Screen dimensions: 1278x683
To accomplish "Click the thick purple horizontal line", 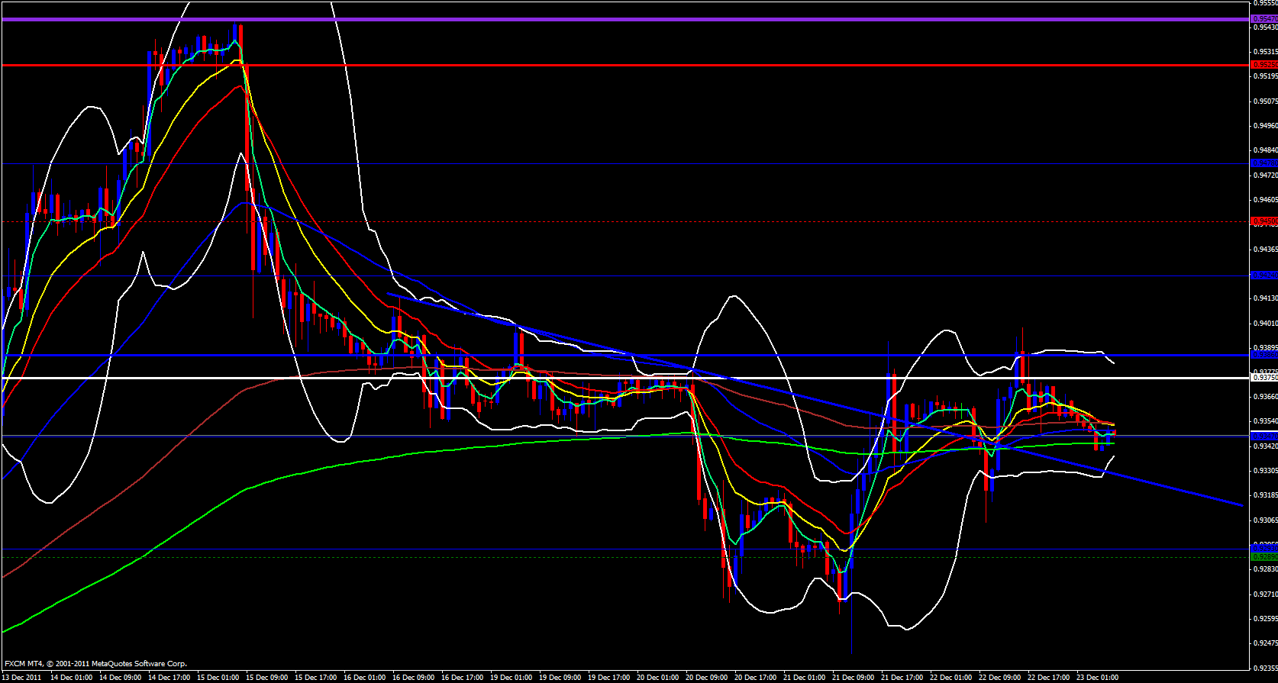I will (x=611, y=18).
